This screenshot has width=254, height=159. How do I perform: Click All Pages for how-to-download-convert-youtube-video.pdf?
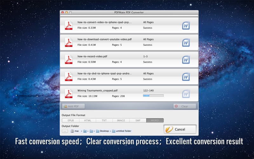click(148, 39)
